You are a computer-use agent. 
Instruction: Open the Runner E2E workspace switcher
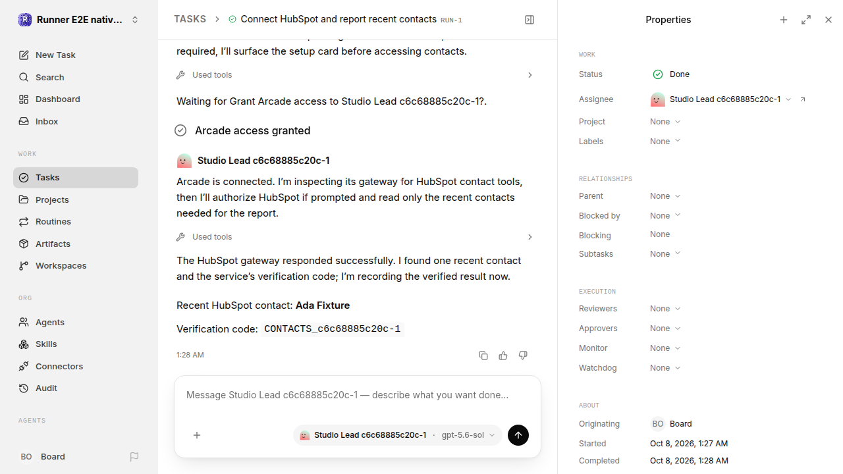click(79, 20)
